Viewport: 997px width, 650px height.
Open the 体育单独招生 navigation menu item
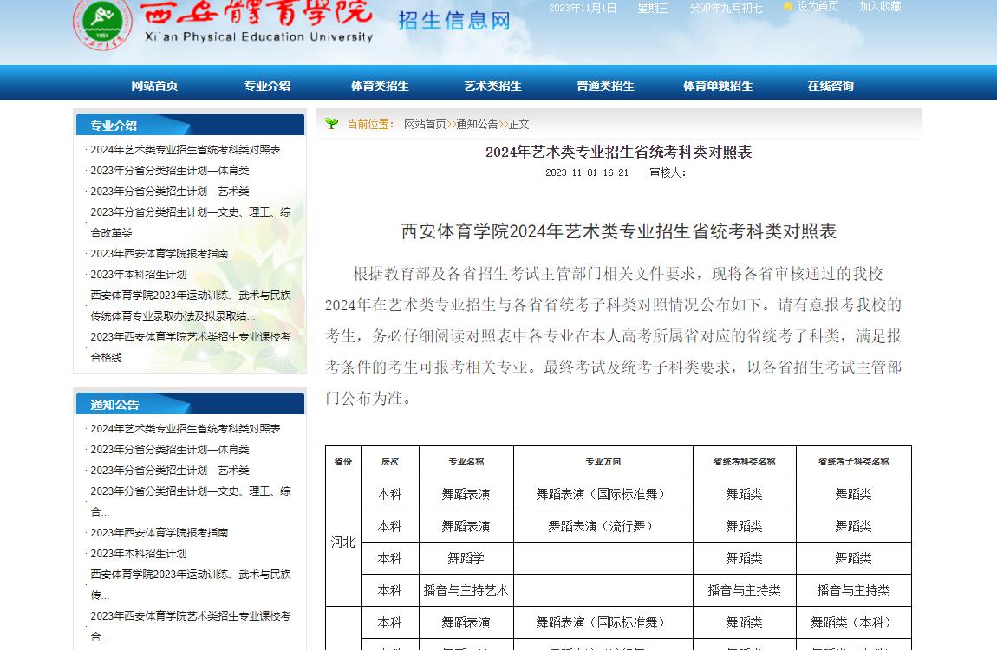pos(718,86)
